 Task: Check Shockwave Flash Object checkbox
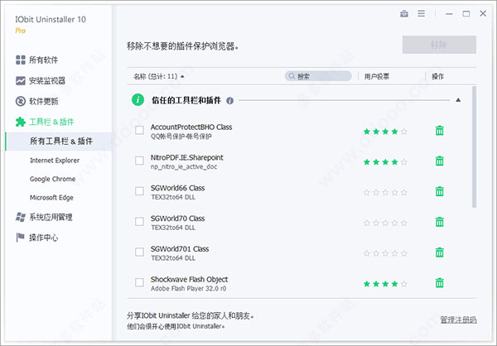tap(139, 282)
